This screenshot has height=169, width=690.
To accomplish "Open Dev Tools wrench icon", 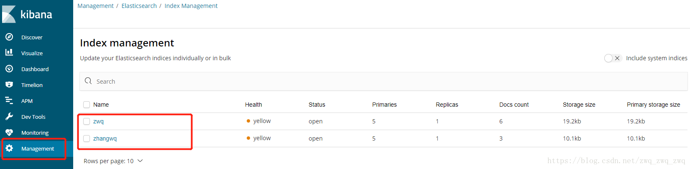I will [9, 116].
